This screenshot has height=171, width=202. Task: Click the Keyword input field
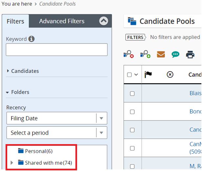click(x=56, y=50)
